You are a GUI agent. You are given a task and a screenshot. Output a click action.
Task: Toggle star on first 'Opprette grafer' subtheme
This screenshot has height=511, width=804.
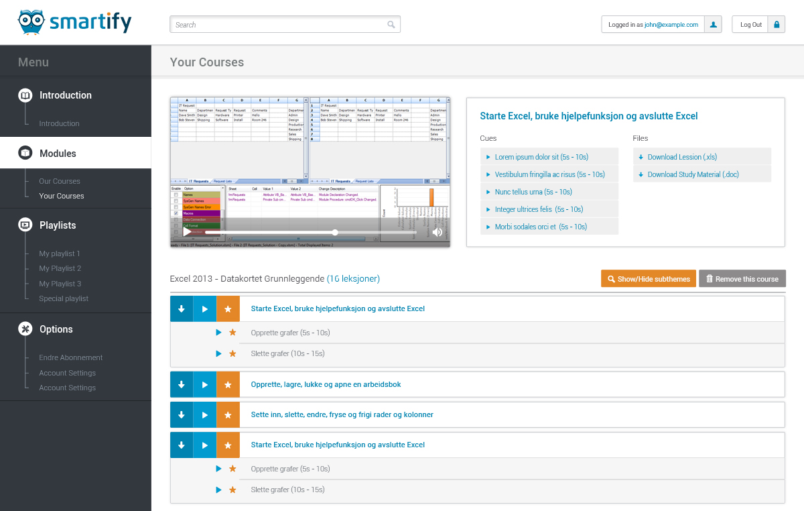pyautogui.click(x=232, y=333)
